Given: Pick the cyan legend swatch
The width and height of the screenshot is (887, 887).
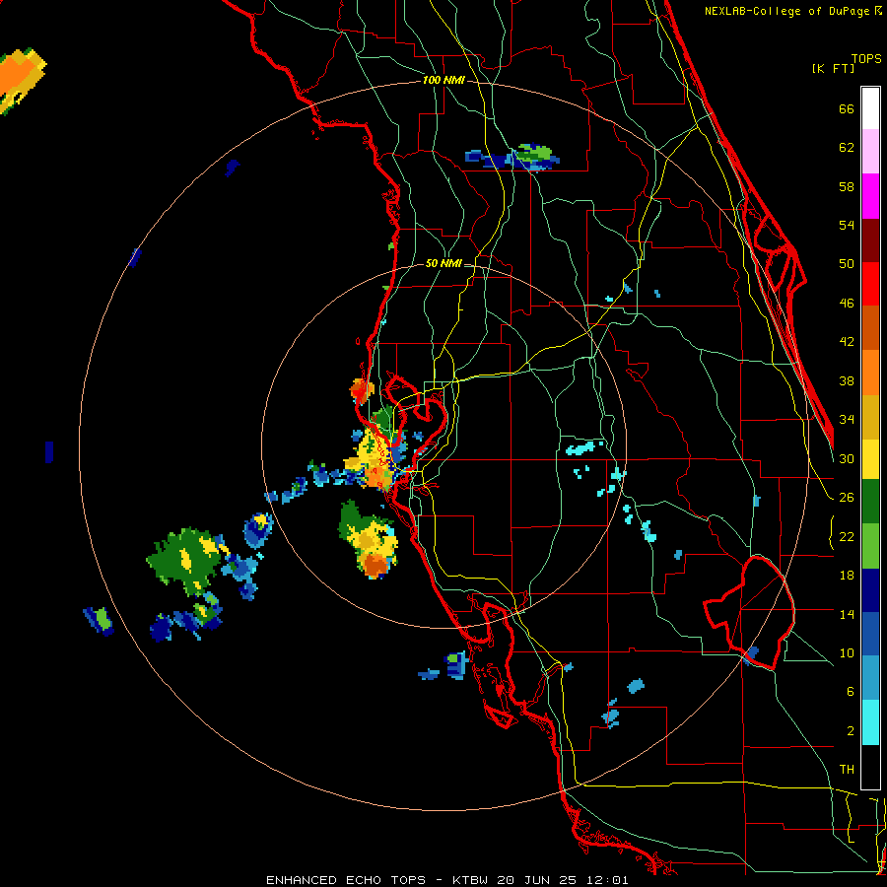Looking at the screenshot, I should (870, 722).
